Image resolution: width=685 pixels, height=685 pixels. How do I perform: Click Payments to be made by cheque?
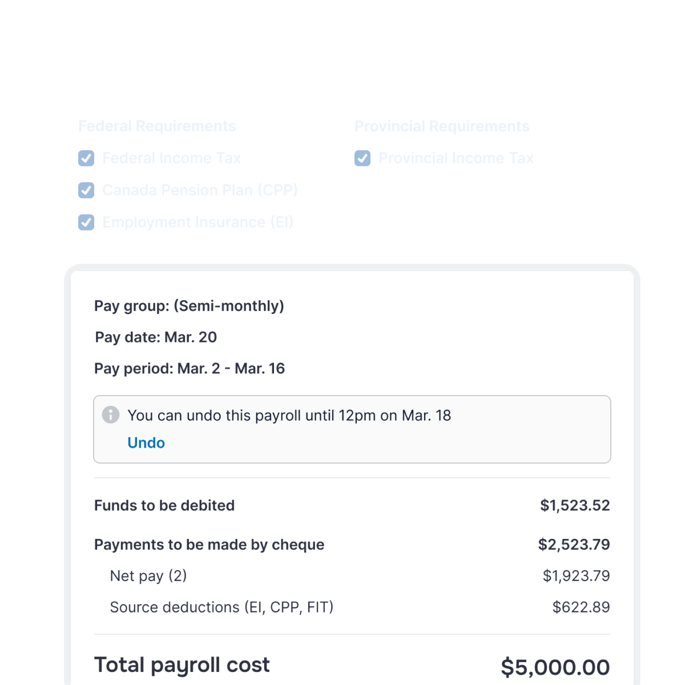[209, 545]
